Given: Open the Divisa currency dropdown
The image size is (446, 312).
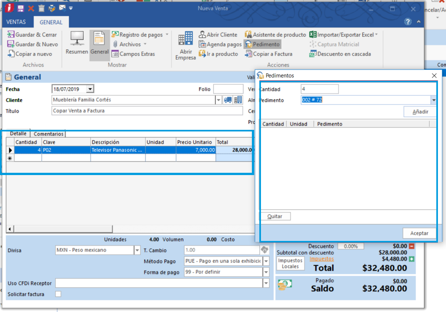Looking at the screenshot, I should pos(137,250).
